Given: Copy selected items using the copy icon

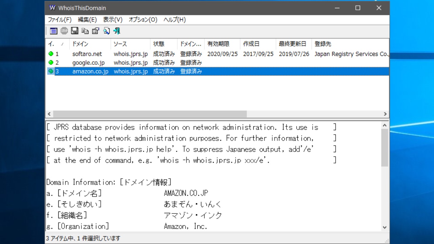Looking at the screenshot, I should pyautogui.click(x=85, y=31).
